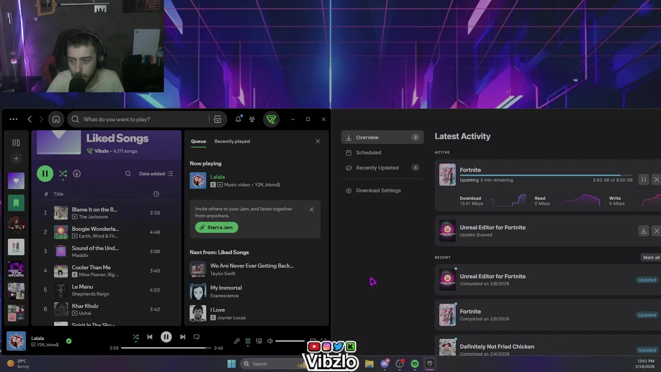Switch to the Recently played tab
Image resolution: width=661 pixels, height=372 pixels.
tap(232, 141)
